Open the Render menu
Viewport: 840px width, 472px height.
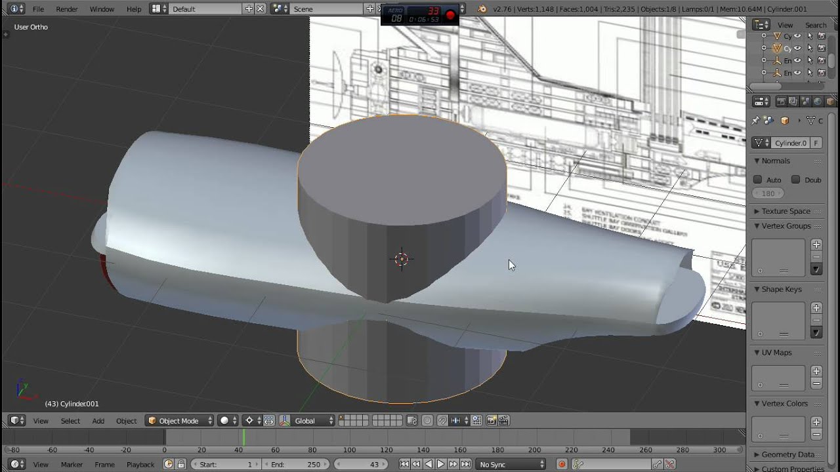coord(67,9)
